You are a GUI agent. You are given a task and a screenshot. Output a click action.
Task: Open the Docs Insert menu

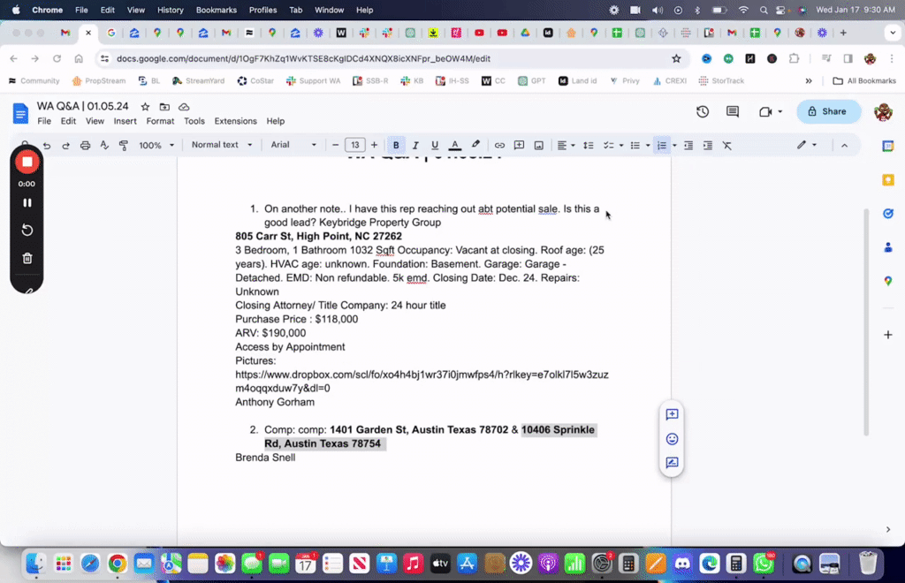click(125, 121)
